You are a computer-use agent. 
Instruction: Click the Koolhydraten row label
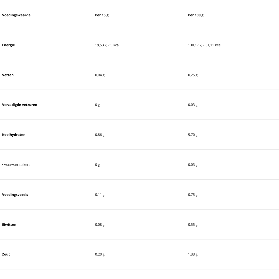[x=14, y=135]
